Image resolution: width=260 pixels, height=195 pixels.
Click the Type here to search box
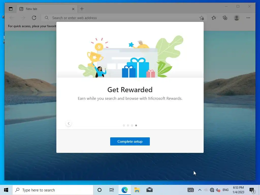pos(53,190)
